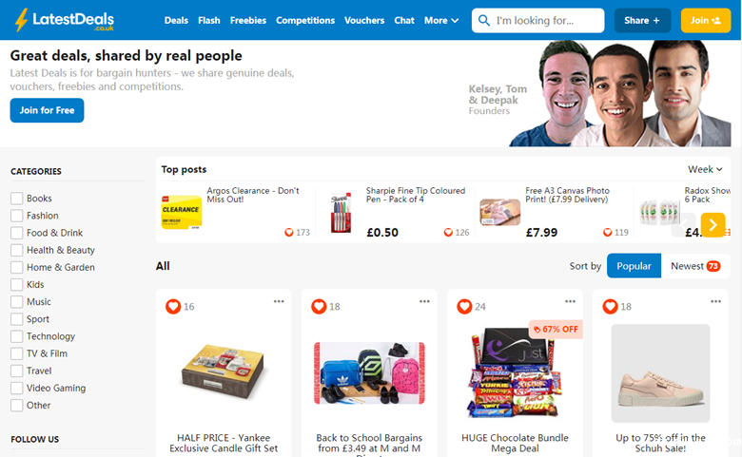Open the Week period dropdown
The image size is (742, 457).
click(x=705, y=169)
